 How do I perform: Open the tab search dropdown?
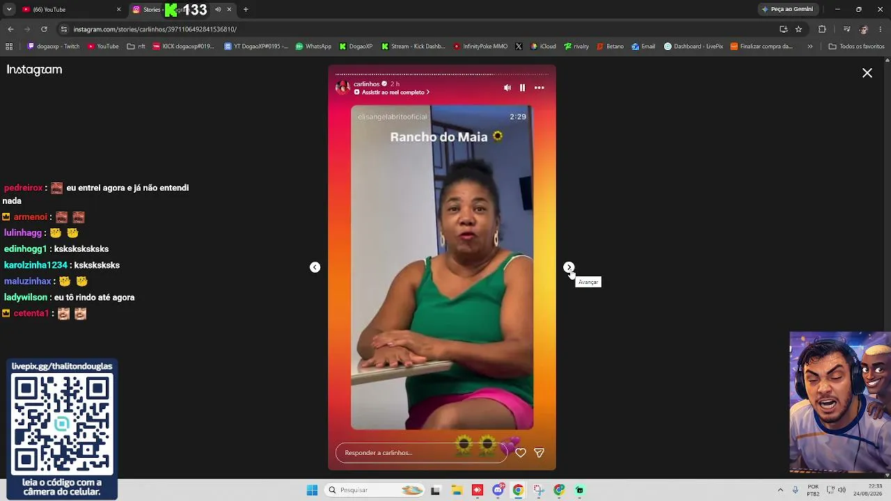click(9, 10)
